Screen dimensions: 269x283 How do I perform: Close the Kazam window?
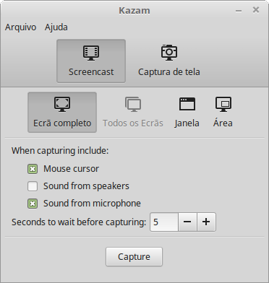pos(256,10)
